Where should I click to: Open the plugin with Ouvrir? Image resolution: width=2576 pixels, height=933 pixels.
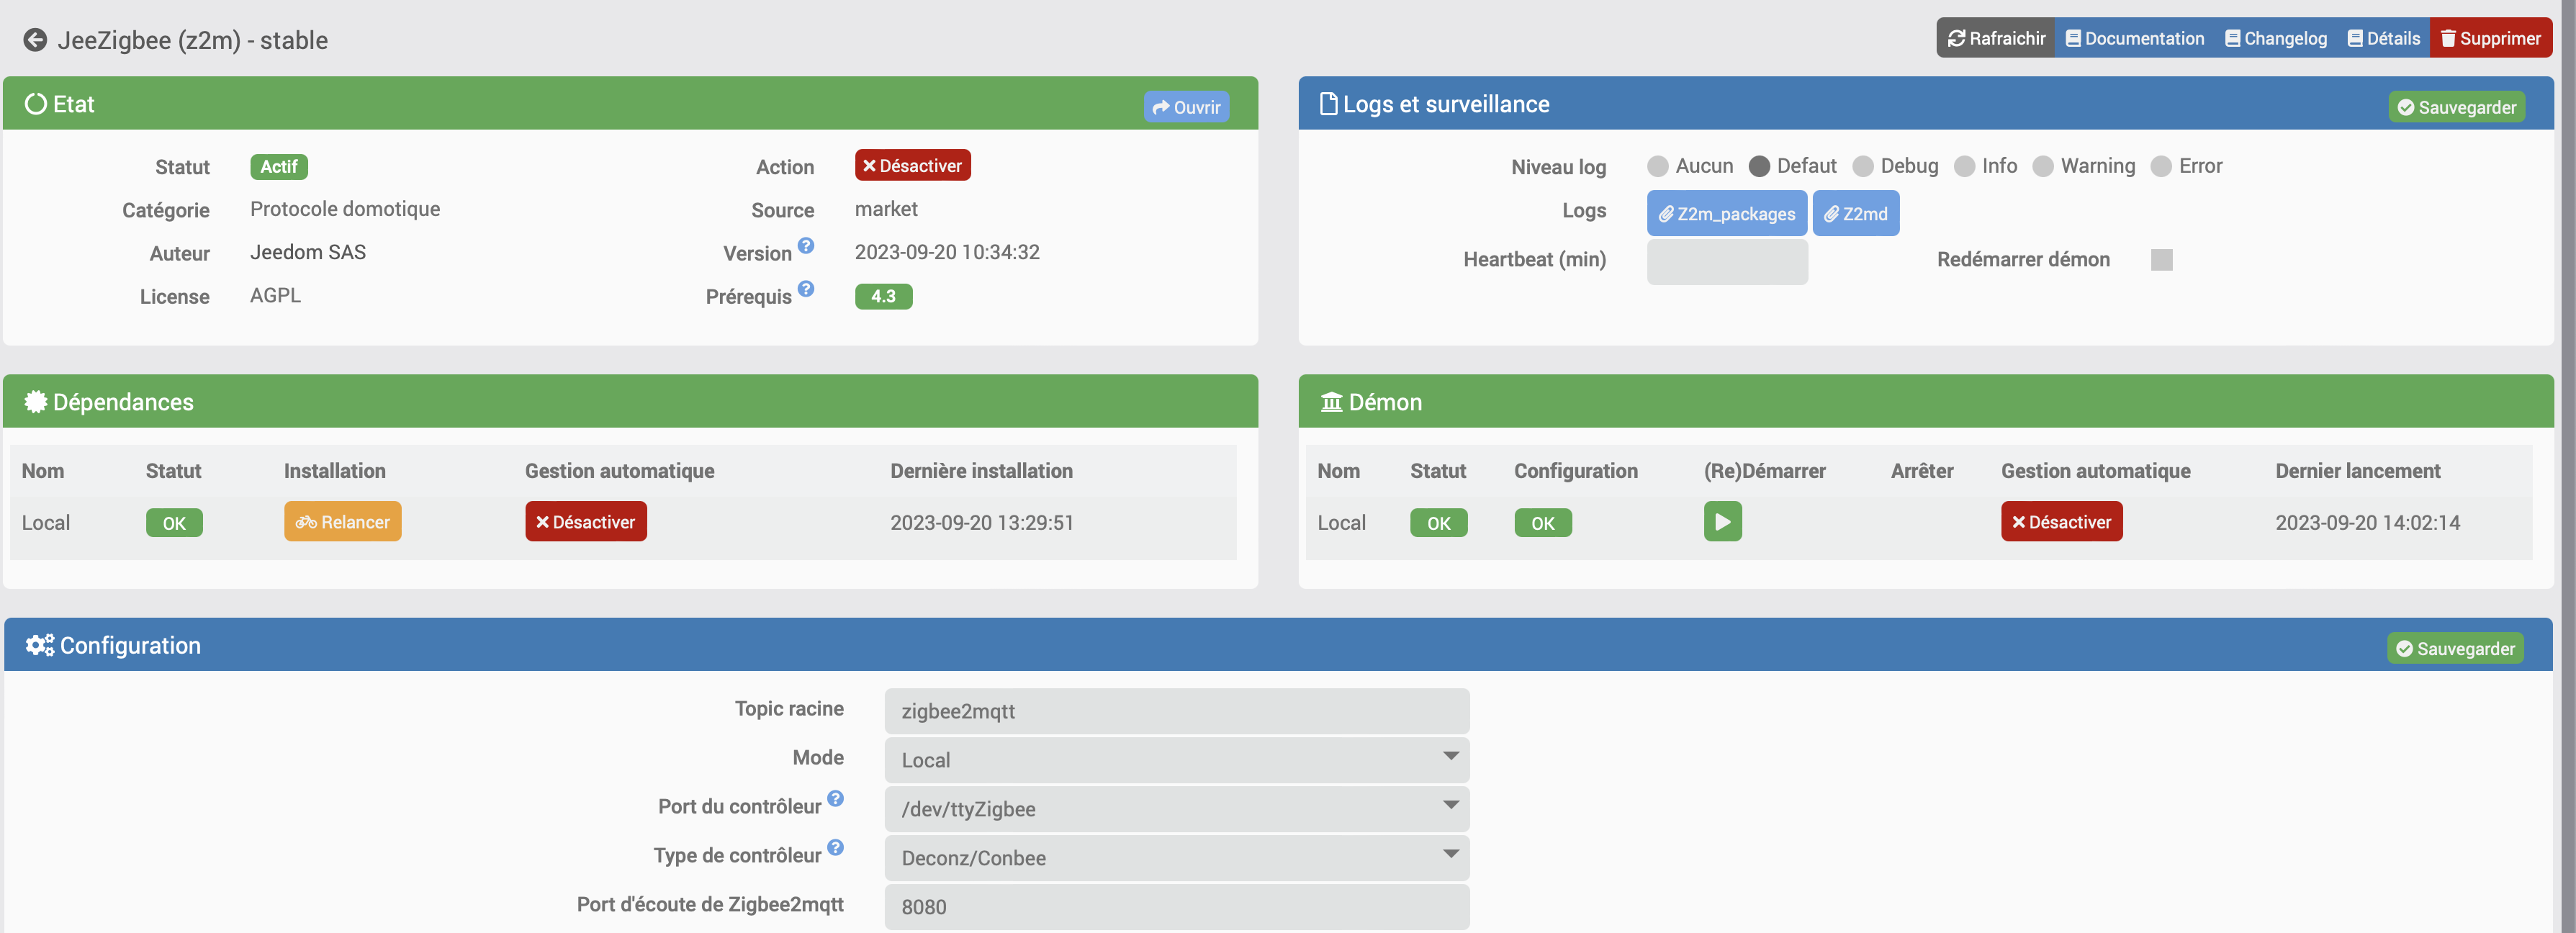(x=1186, y=107)
